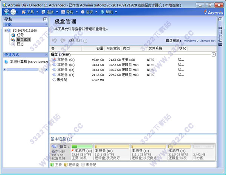Click the Redo icon
The width and height of the screenshot is (226, 175).
tap(63, 40)
